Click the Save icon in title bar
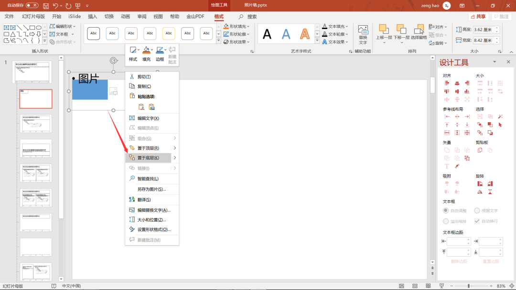 [x=46, y=6]
